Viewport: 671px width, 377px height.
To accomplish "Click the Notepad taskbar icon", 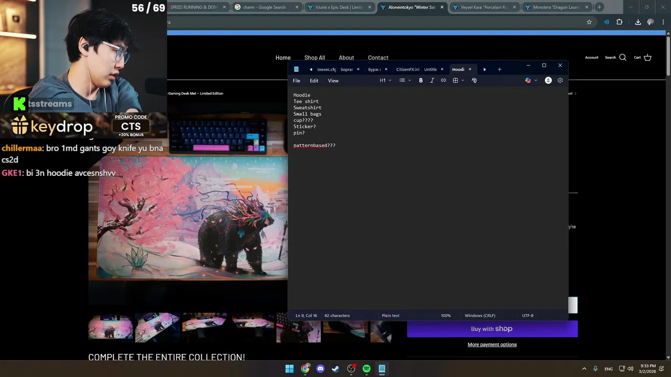I will (x=382, y=369).
